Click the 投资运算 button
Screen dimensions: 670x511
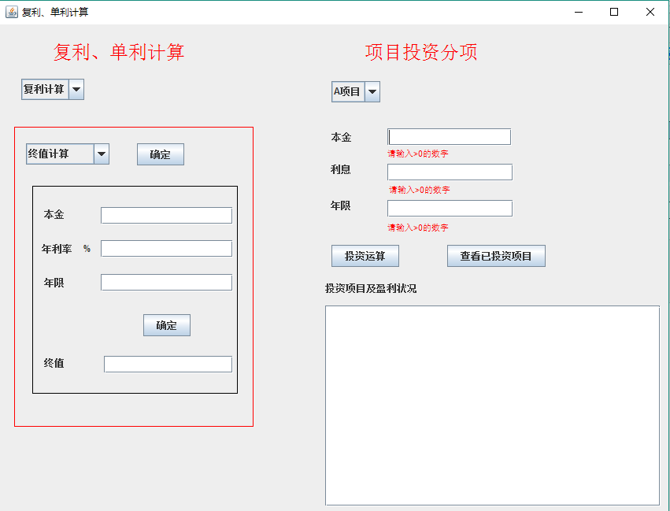pos(365,256)
